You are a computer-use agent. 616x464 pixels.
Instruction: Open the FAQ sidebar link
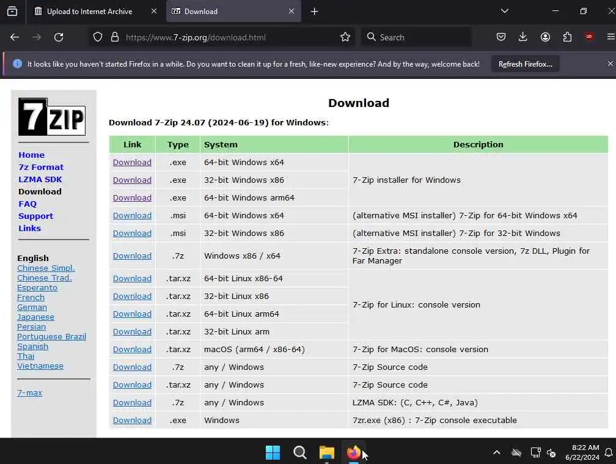pos(27,204)
